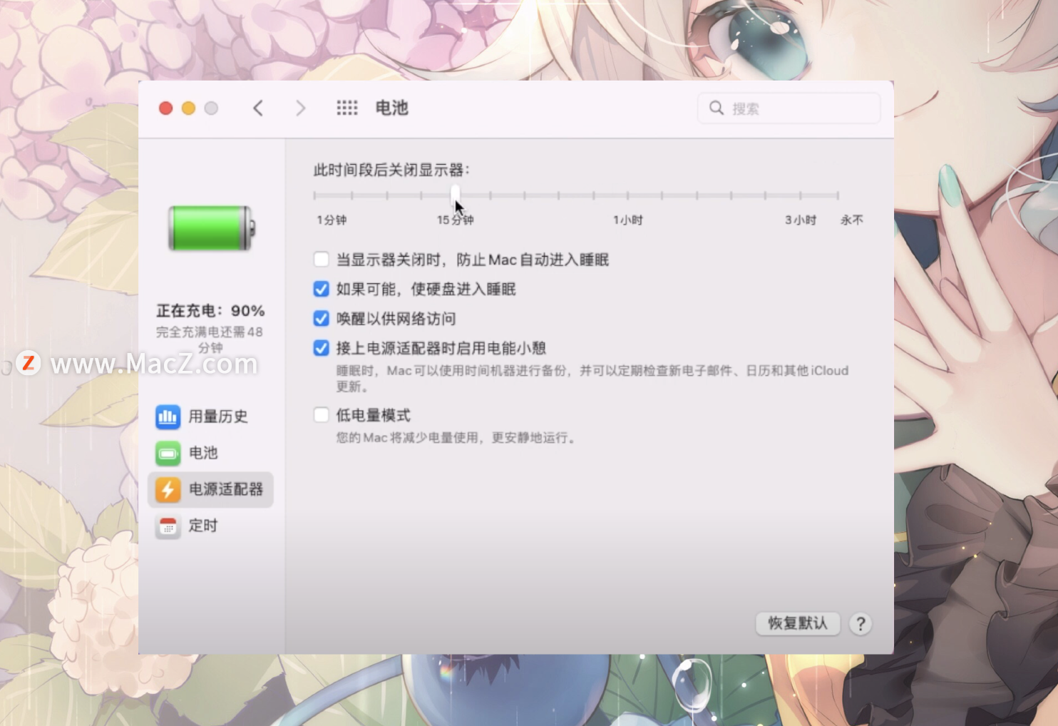Click 您的 Mac 将减少电量使用 description
The image size is (1058, 726).
pos(456,437)
